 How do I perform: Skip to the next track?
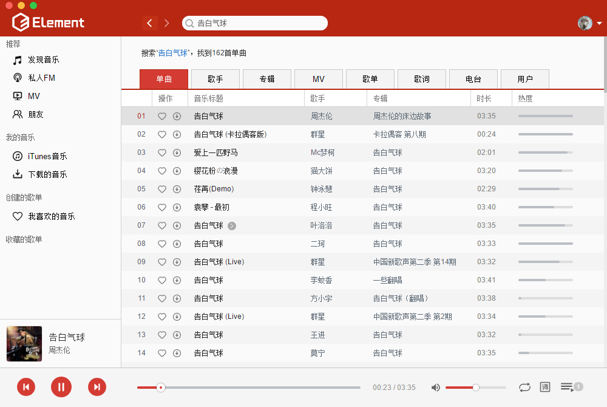coord(97,387)
